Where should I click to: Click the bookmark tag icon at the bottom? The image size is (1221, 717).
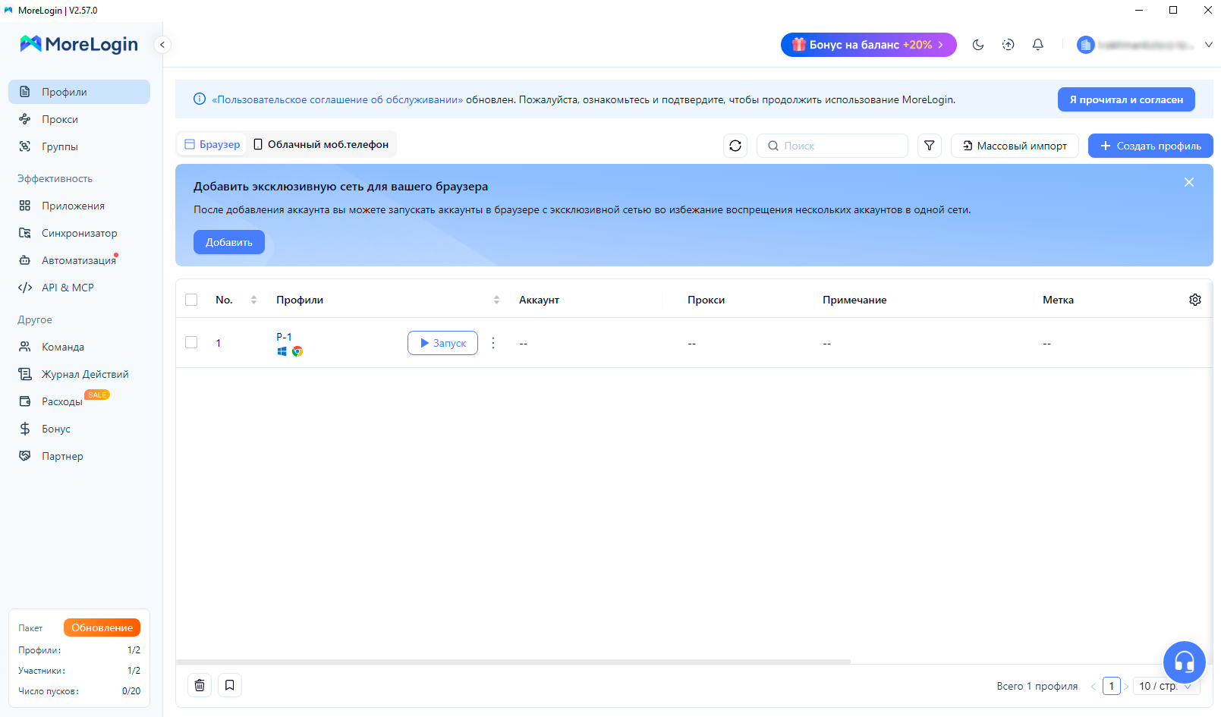[230, 685]
